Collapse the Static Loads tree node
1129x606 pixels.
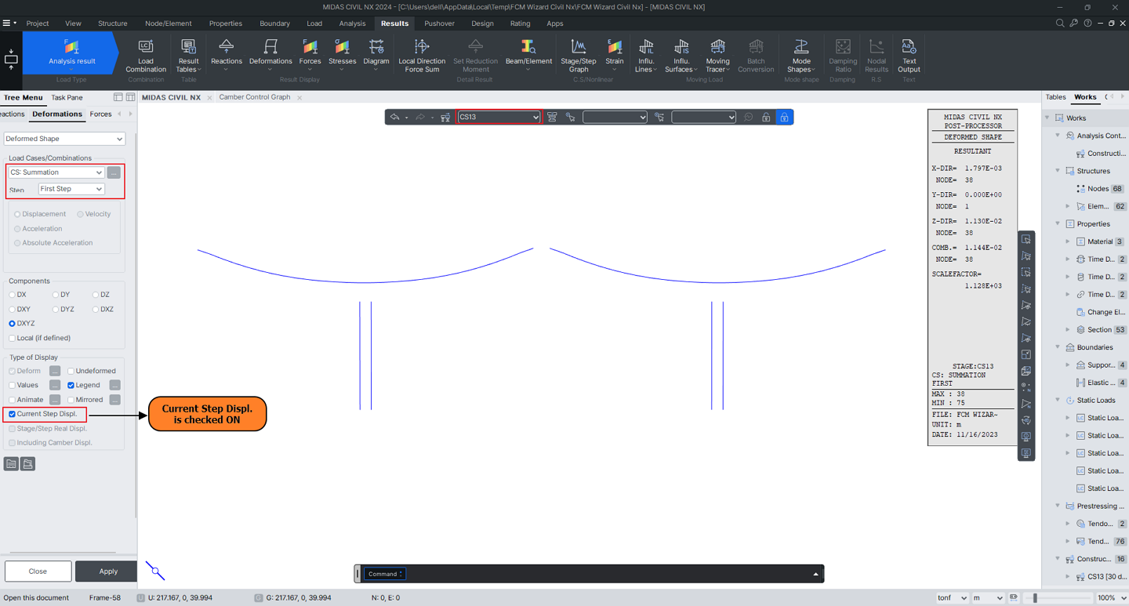point(1058,400)
